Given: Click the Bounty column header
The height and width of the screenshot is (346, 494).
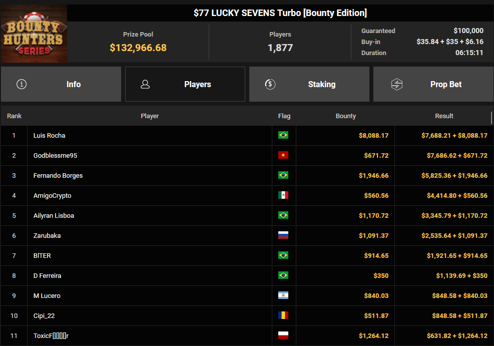Looking at the screenshot, I should click(346, 116).
